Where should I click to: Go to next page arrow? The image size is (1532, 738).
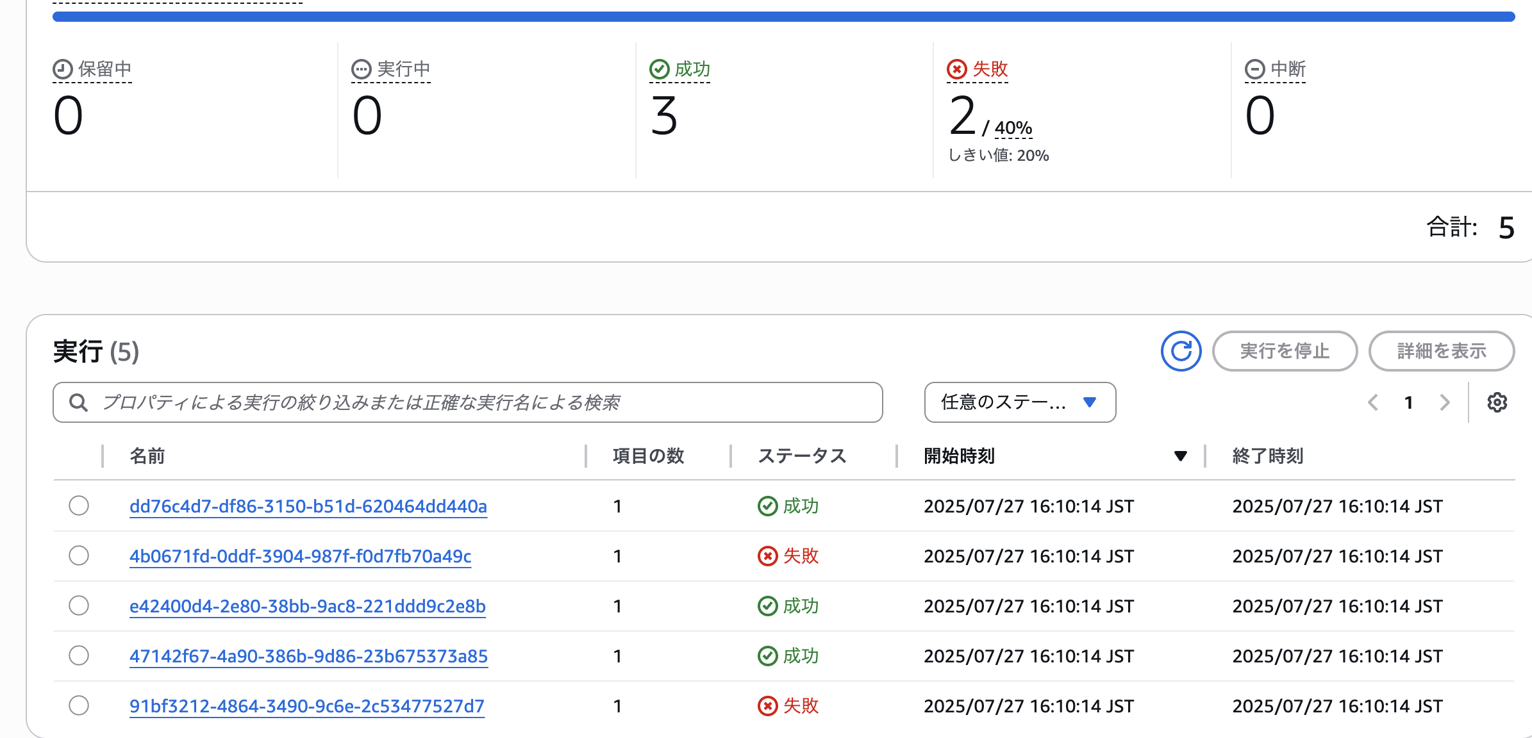[x=1444, y=402]
